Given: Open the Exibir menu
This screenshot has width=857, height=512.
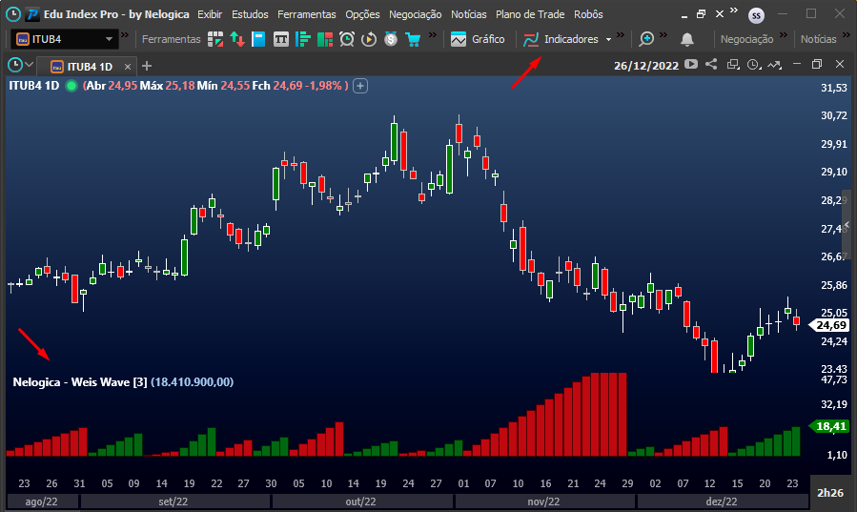Looking at the screenshot, I should (210, 14).
